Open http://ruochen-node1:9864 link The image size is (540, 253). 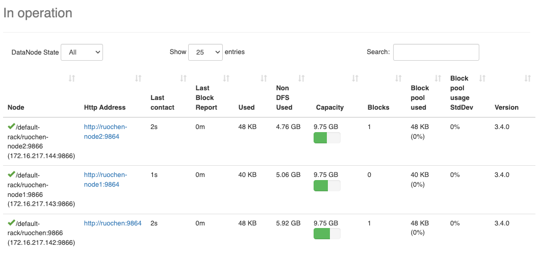click(106, 180)
